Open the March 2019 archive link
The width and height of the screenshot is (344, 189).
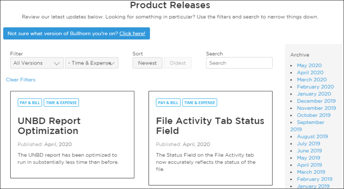point(311,172)
